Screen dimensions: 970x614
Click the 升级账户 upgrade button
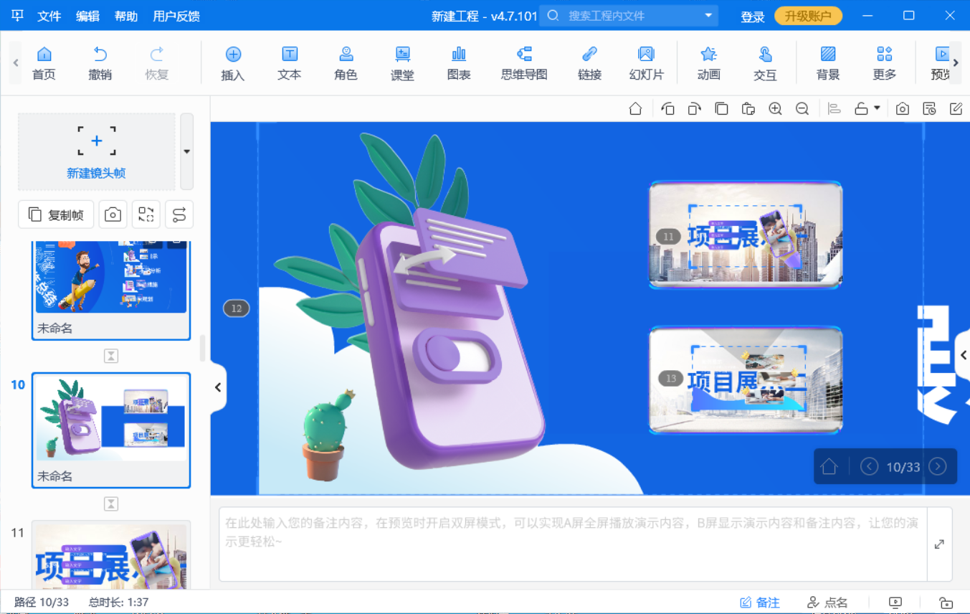click(808, 16)
